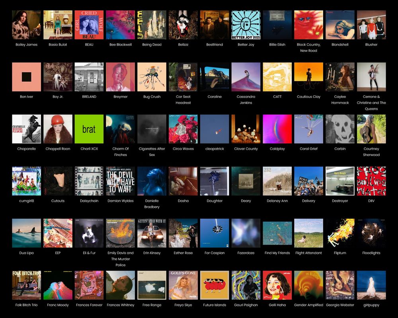Open the Bailey James album cover
The height and width of the screenshot is (318, 398).
(x=26, y=25)
